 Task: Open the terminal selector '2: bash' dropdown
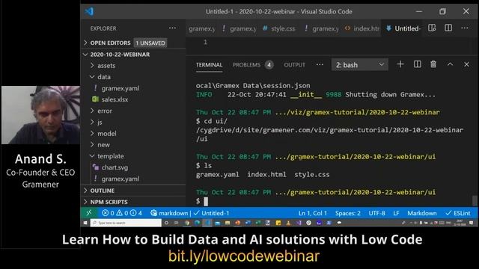coord(359,65)
